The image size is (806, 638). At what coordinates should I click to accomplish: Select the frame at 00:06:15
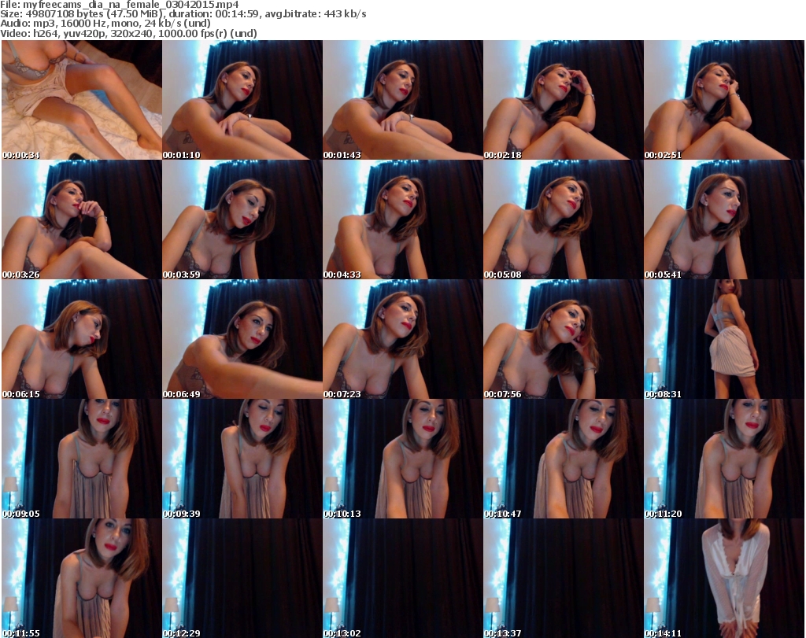click(81, 339)
